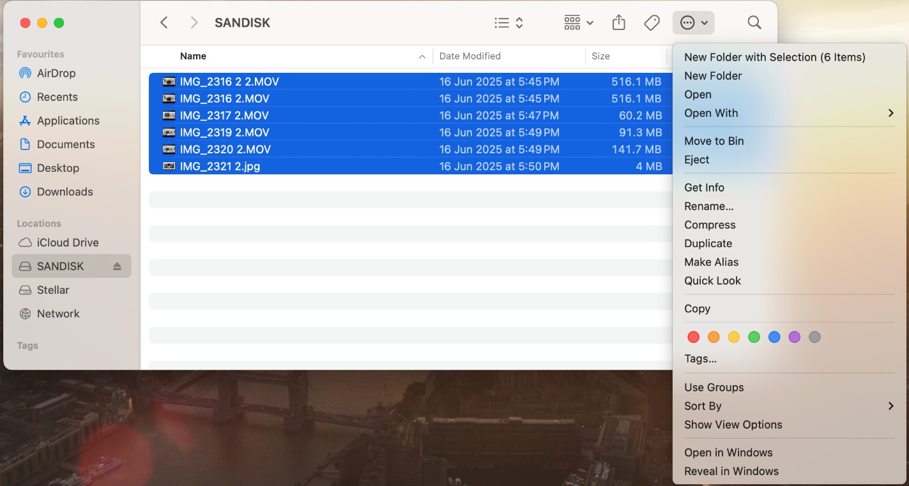Go back using the left chevron

[x=164, y=23]
